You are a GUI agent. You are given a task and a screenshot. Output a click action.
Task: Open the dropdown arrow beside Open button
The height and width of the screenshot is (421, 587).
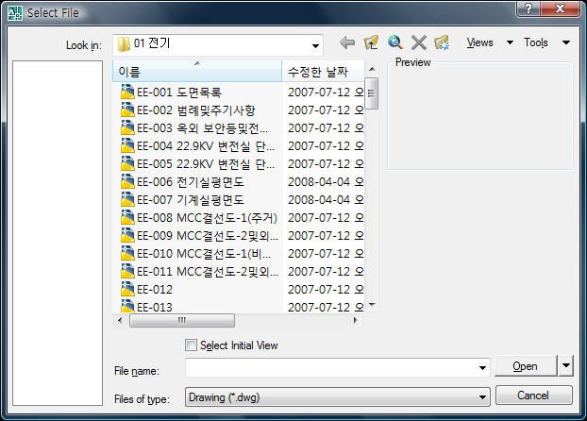pyautogui.click(x=566, y=365)
